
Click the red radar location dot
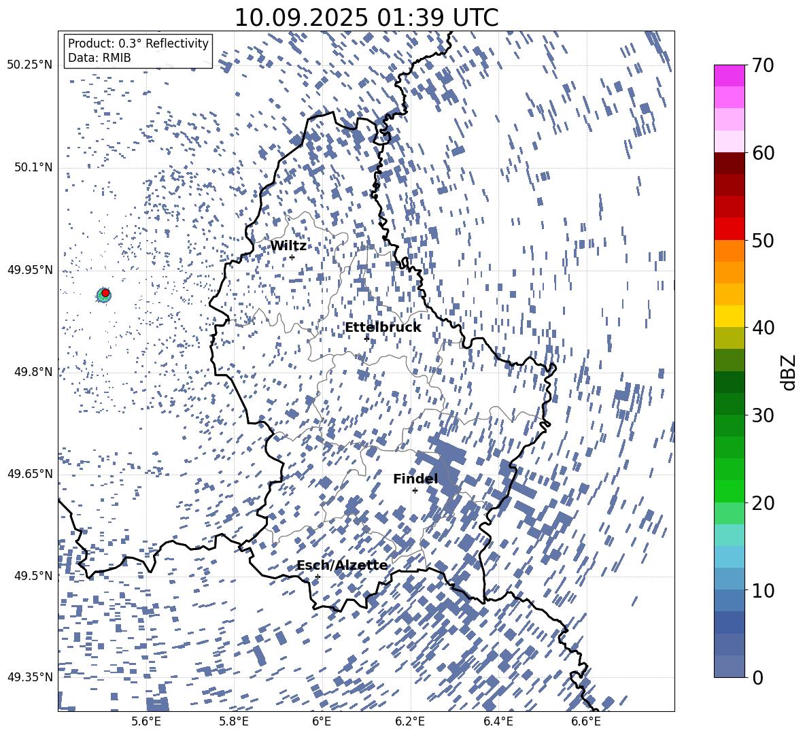pyautogui.click(x=105, y=292)
